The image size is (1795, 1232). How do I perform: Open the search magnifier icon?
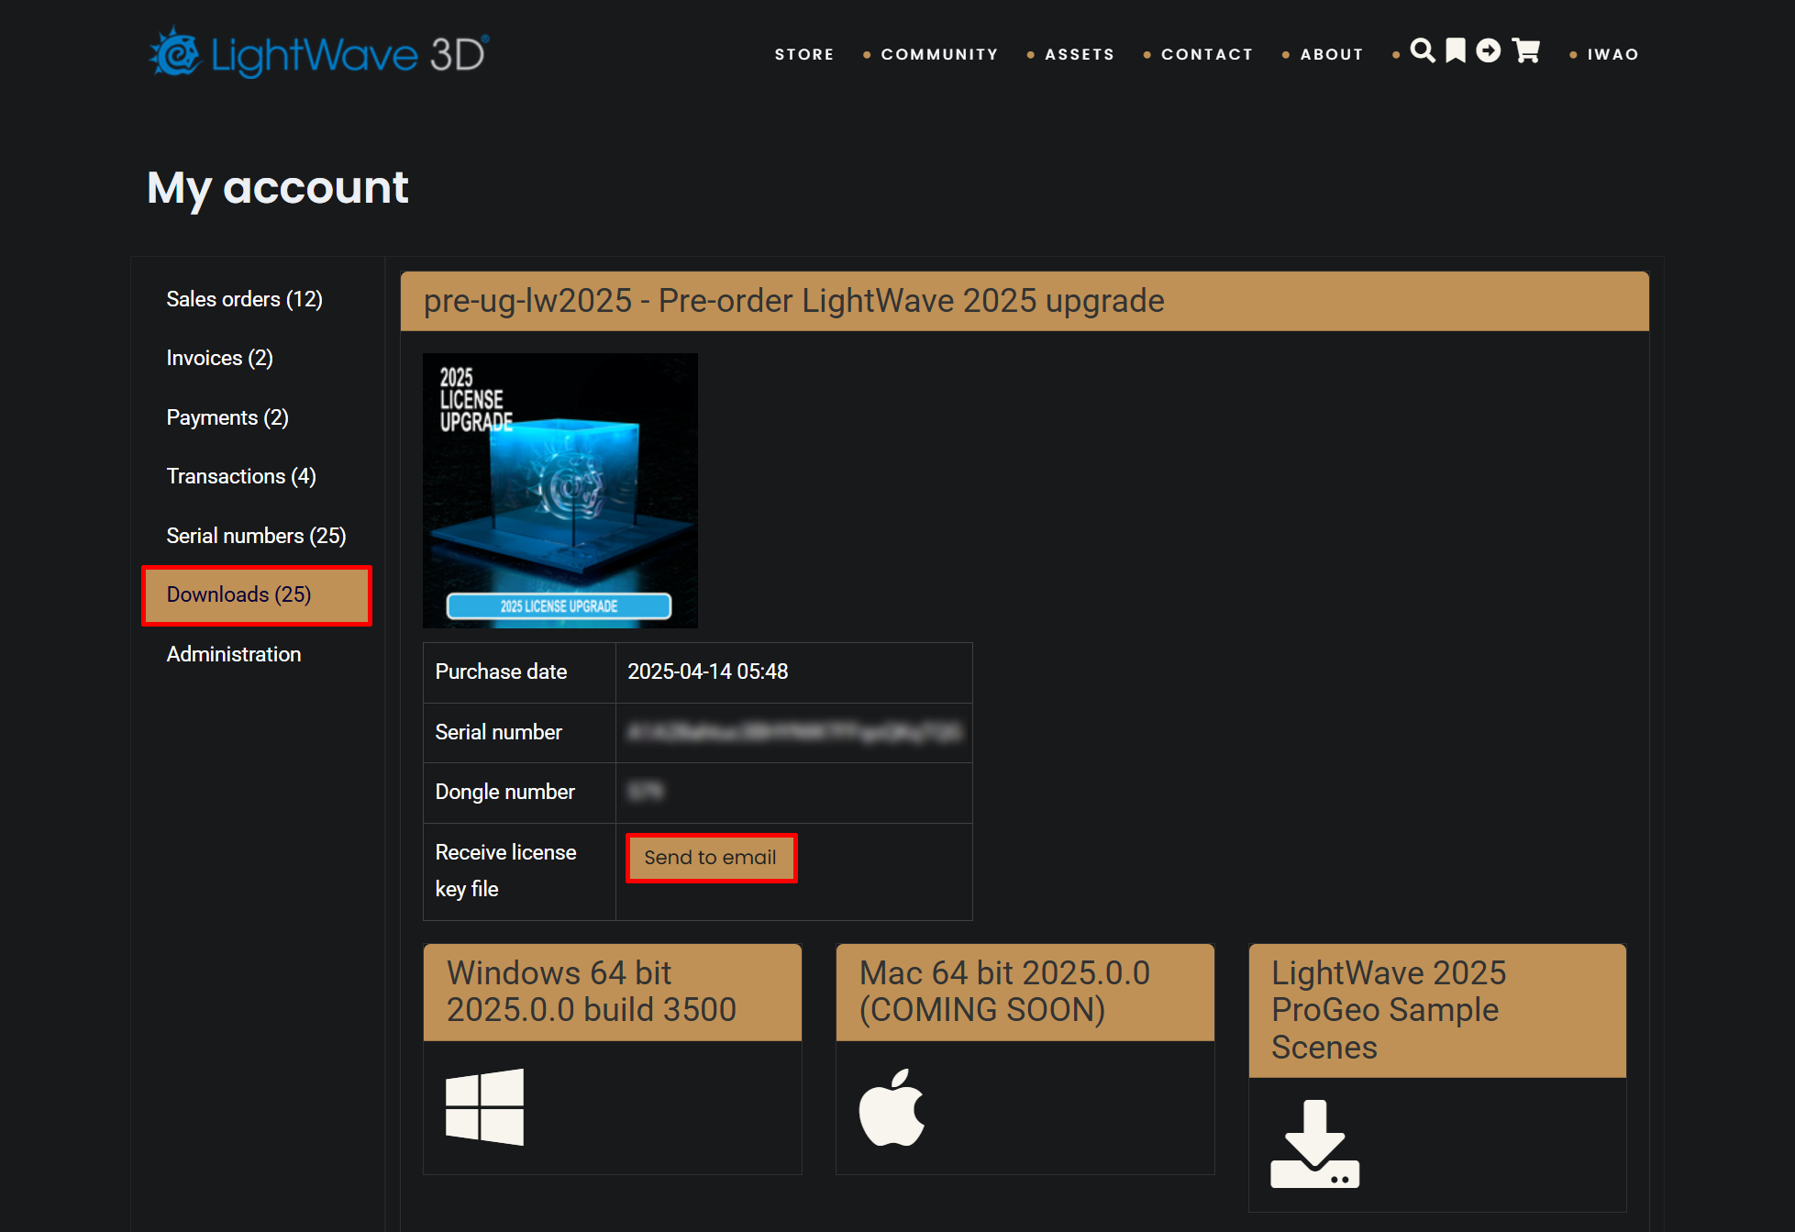(x=1423, y=50)
